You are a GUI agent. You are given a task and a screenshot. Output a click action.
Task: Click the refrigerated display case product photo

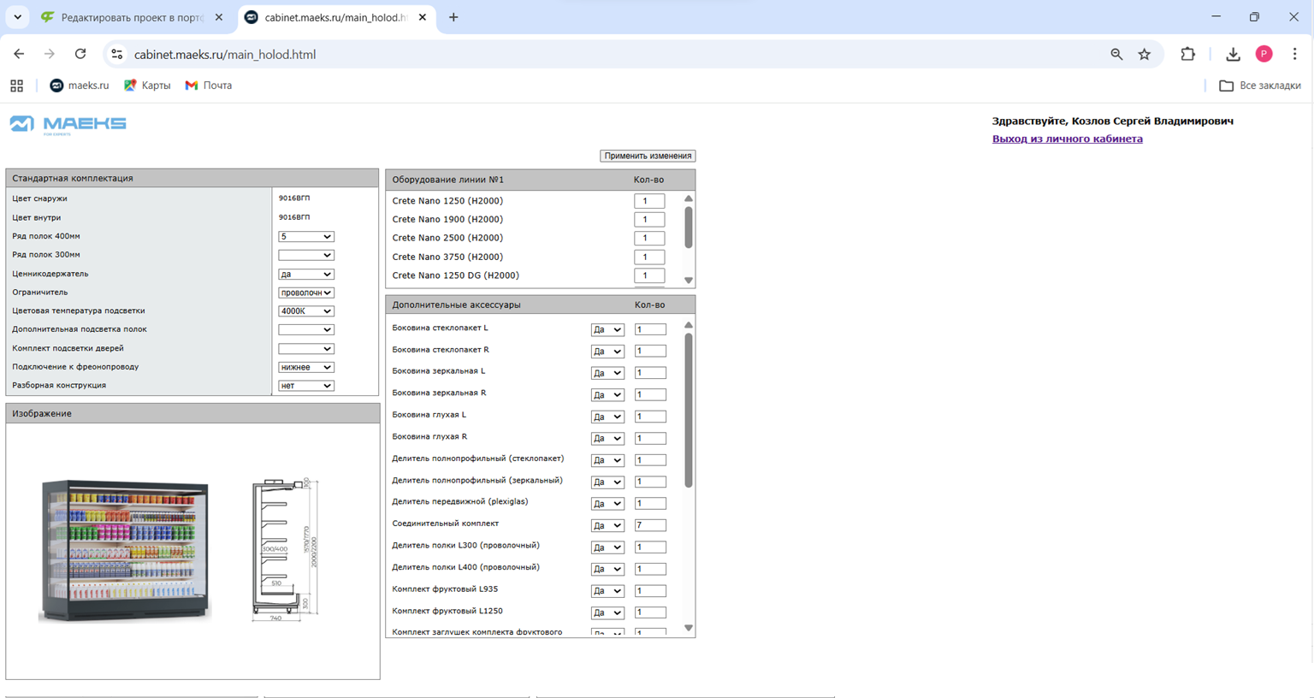click(x=125, y=550)
